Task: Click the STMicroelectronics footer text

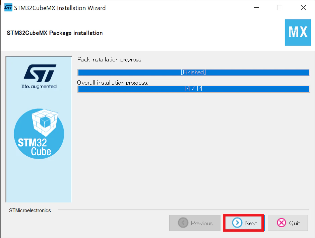Action: [x=30, y=210]
